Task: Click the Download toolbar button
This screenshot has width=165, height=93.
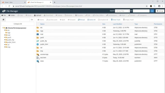Action: click(48, 15)
